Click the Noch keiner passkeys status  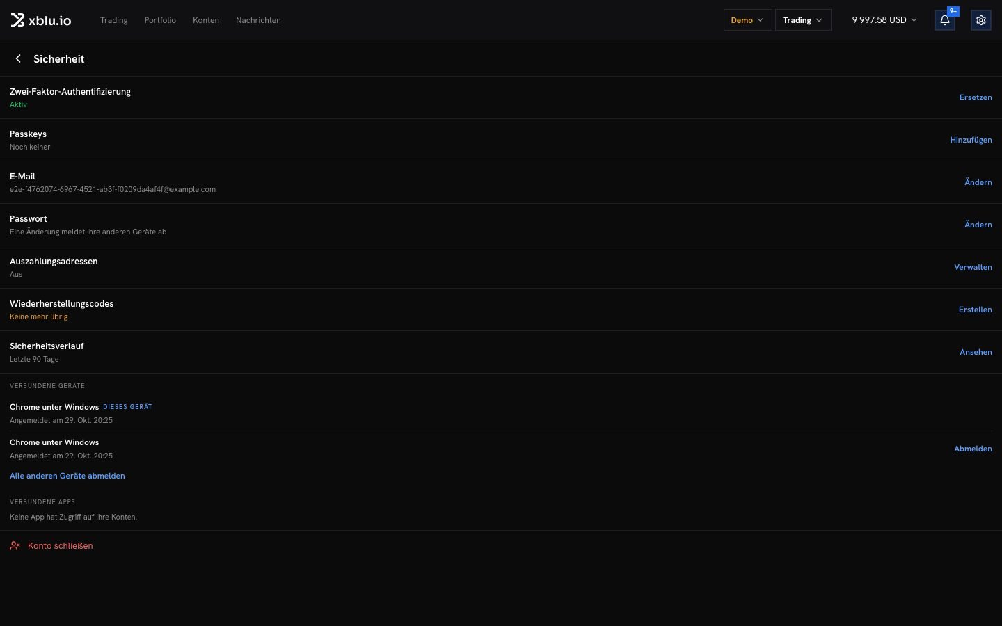click(30, 147)
